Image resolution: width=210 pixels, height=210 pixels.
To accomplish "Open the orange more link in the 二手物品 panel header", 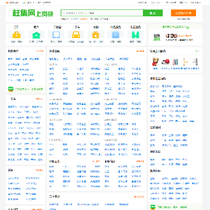I will coord(139,197).
